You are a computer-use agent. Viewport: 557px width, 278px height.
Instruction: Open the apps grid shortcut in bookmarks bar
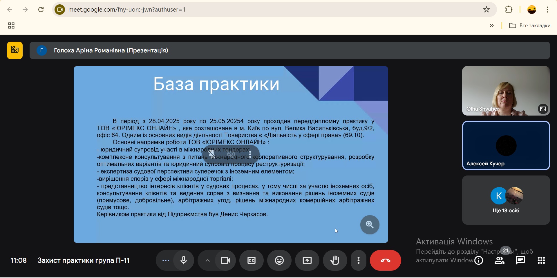click(11, 26)
